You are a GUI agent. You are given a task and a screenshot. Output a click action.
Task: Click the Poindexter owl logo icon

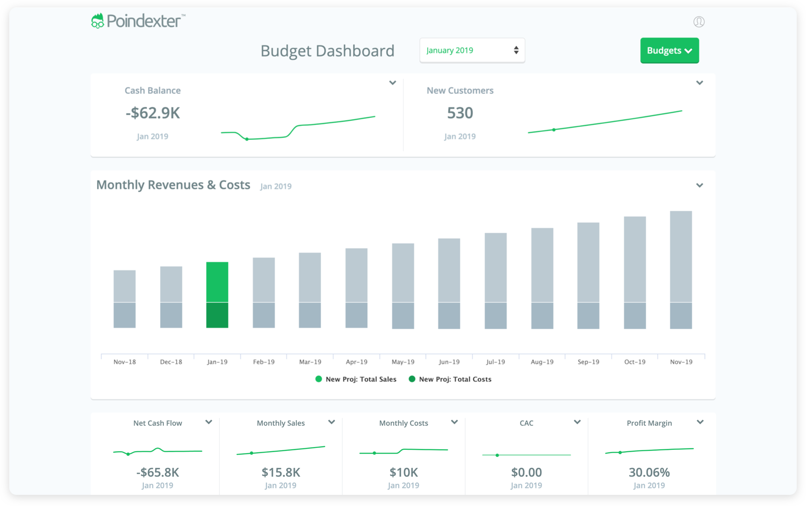98,20
